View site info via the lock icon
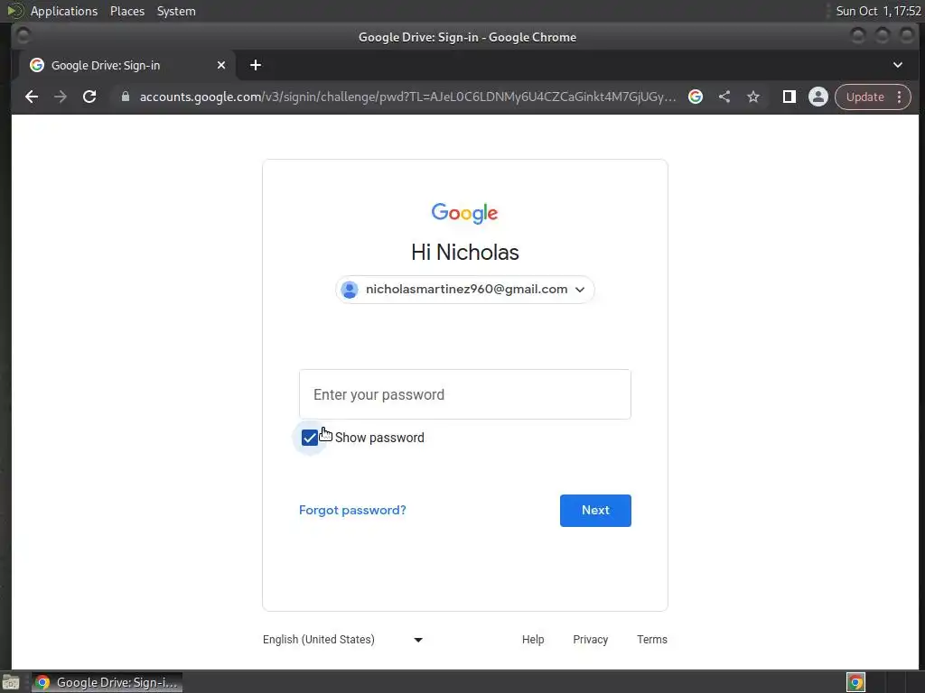 pyautogui.click(x=125, y=97)
